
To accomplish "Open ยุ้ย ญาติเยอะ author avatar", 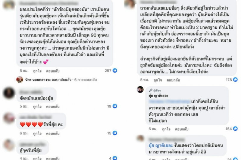I will tap(140, 90).
